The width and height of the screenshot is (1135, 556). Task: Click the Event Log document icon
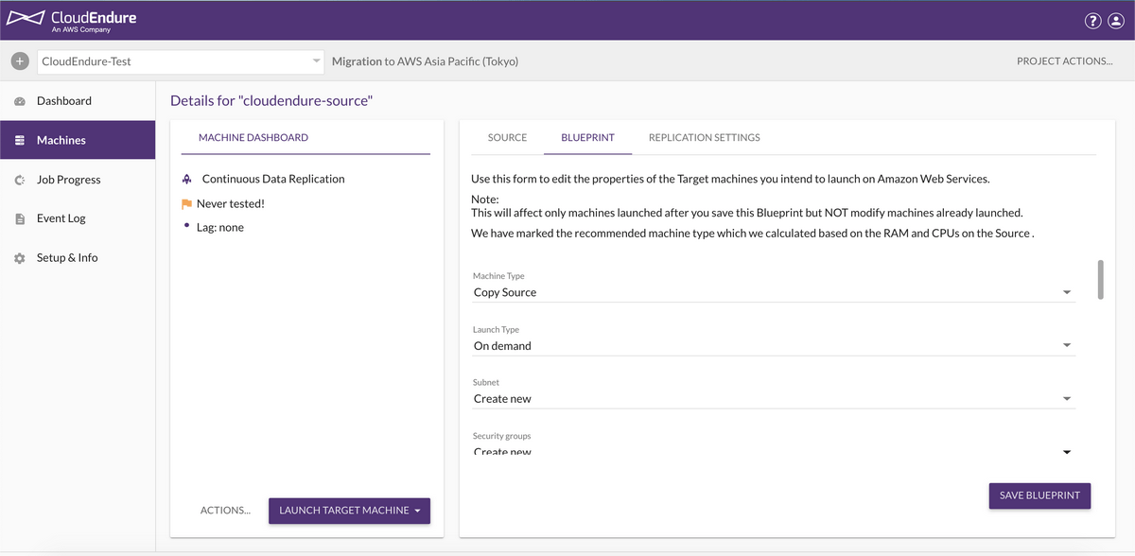pyautogui.click(x=19, y=218)
